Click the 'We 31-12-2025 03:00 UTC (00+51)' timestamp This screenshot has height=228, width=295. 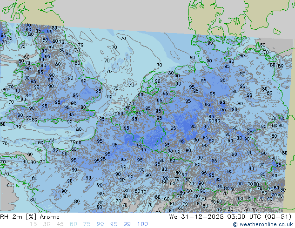click(230, 217)
